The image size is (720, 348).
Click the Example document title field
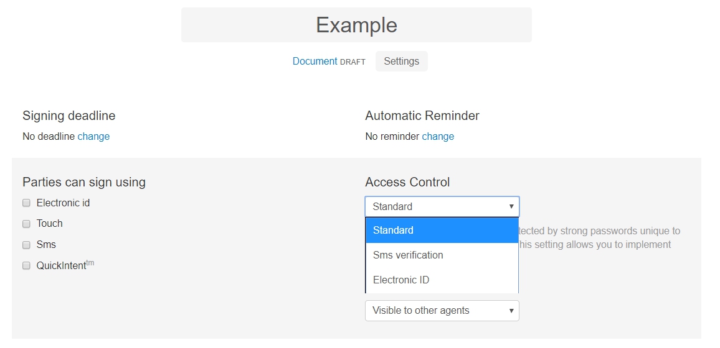356,25
